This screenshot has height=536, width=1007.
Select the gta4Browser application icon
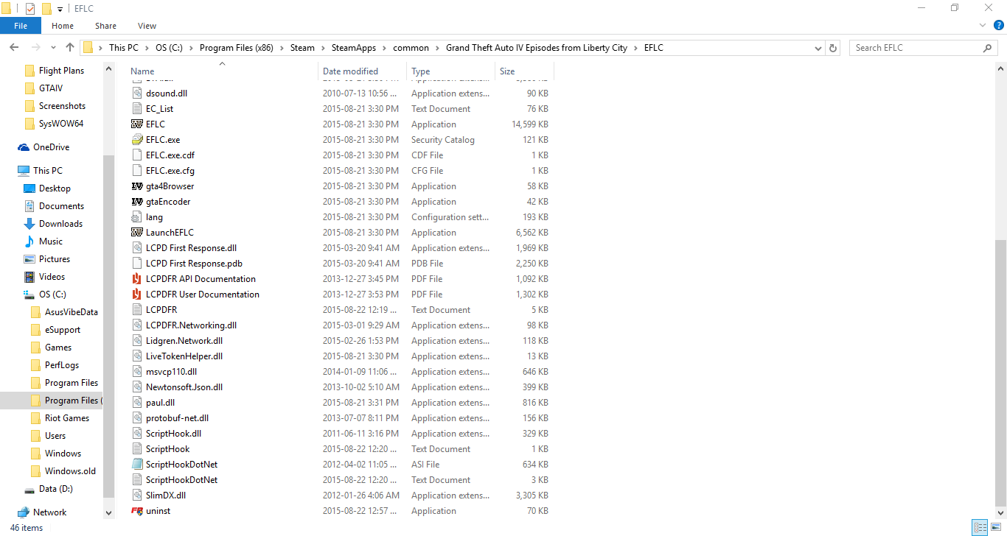136,186
